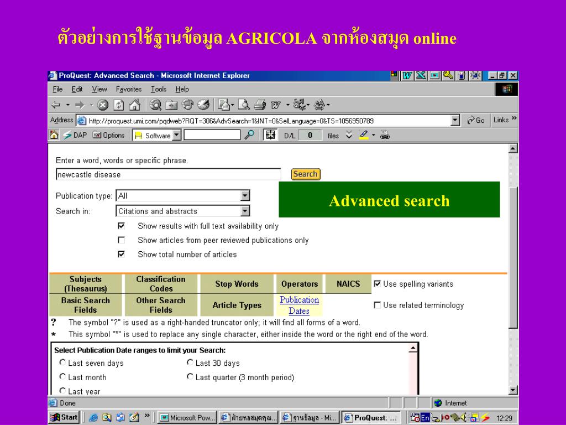
Task: Open the IE Search pane icon
Action: coord(155,105)
